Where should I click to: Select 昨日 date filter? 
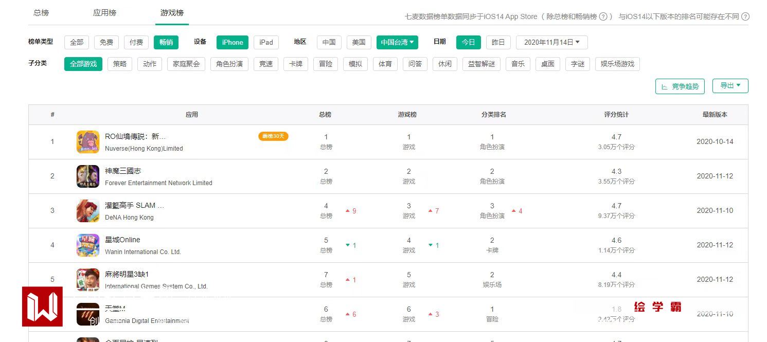pos(498,42)
